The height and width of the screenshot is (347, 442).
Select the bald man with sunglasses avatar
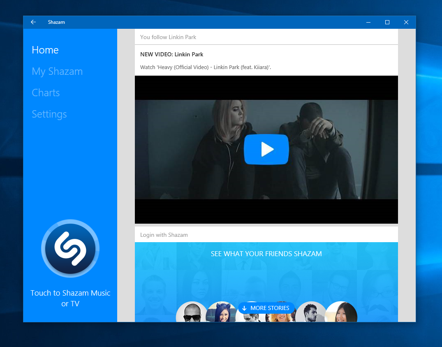point(192,312)
